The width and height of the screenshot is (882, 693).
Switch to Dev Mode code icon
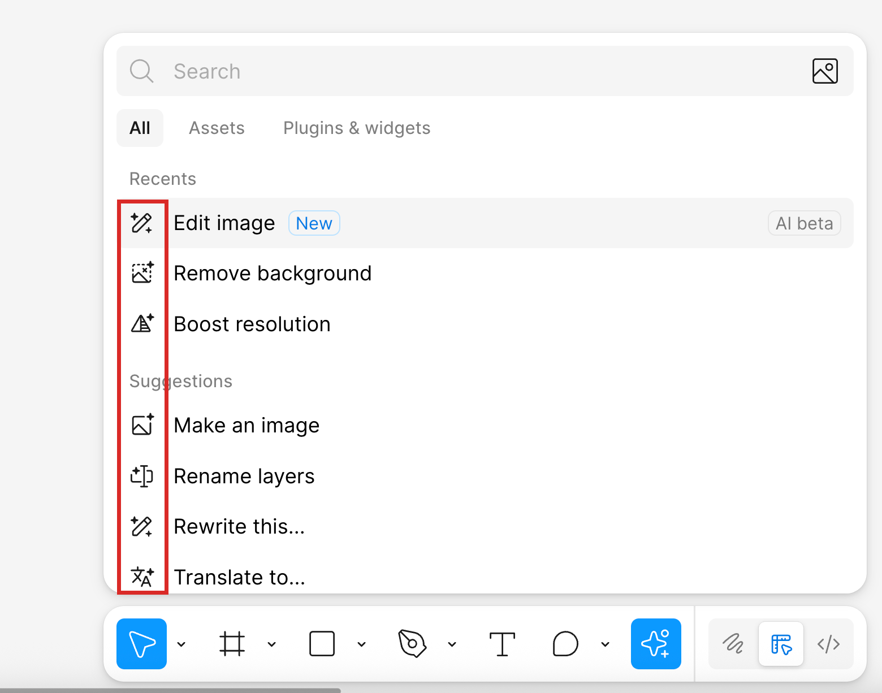point(828,644)
